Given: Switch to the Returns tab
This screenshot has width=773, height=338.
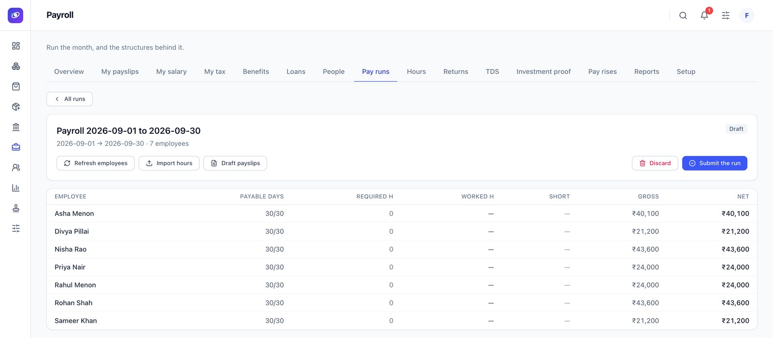Looking at the screenshot, I should pos(456,71).
